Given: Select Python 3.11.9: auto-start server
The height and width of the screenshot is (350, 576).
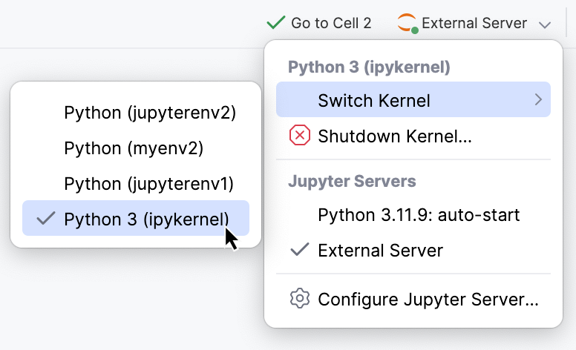Looking at the screenshot, I should 419,215.
